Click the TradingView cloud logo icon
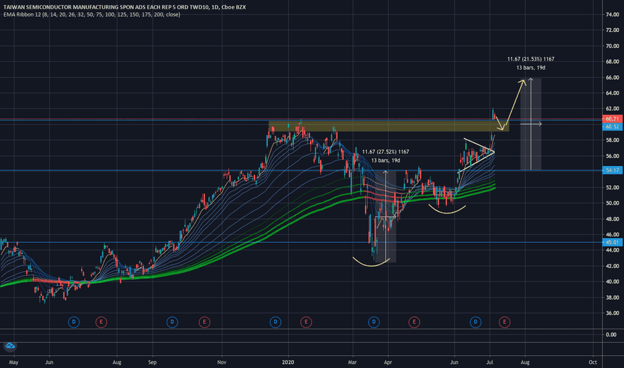Screen dimensions: 624x368 click(x=10, y=346)
